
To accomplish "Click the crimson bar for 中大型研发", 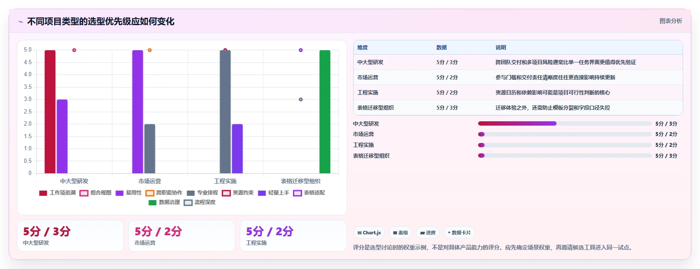I will (50, 112).
